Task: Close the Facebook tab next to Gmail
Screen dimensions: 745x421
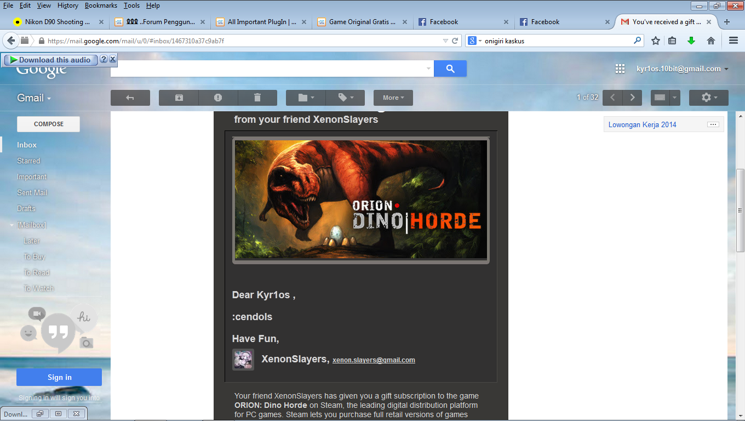Action: 607,22
